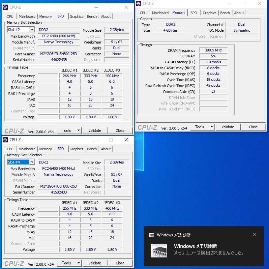
Task: Open About tab in Slot #4 window
Action: click(x=106, y=149)
